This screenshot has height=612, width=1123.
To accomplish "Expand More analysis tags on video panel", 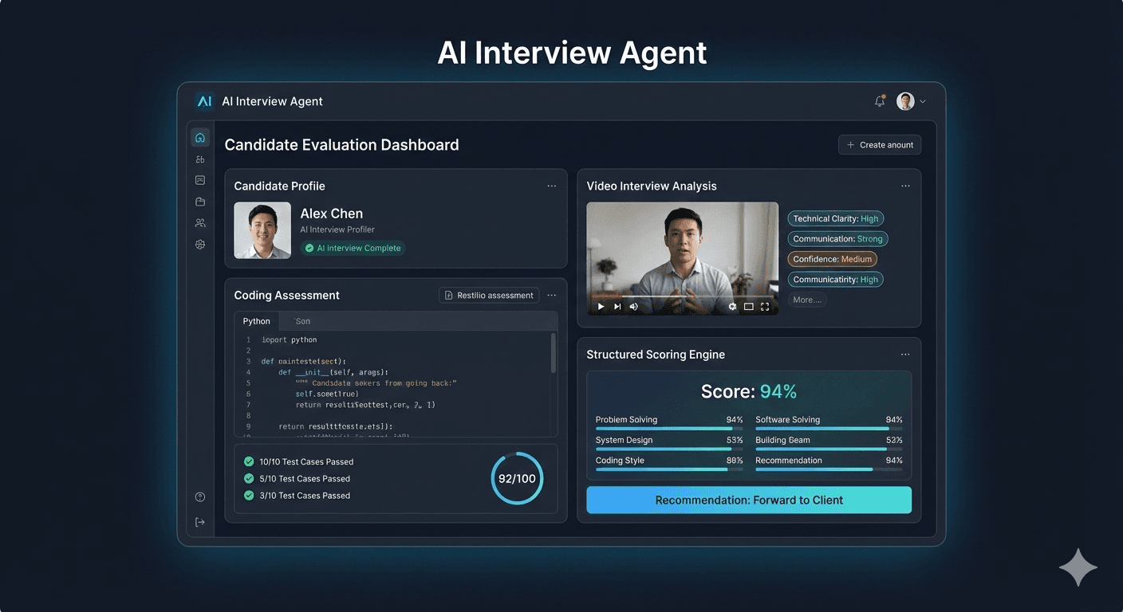I will click(x=807, y=300).
